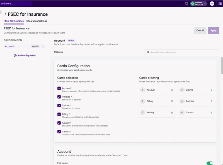223x165 pixels.
Task: Click the magnifier icon in search field
Action: pos(148,52)
